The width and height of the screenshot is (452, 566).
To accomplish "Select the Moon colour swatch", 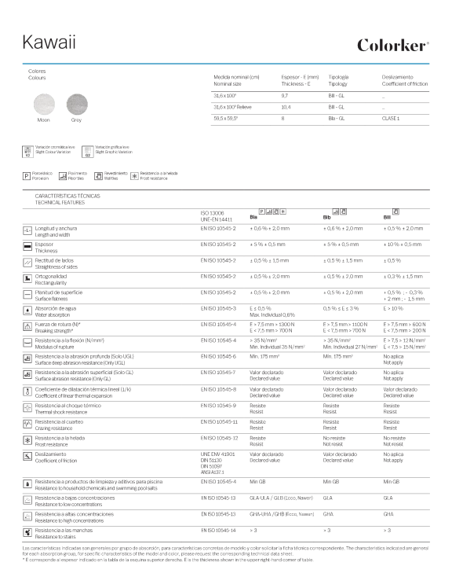I will pos(44,104).
